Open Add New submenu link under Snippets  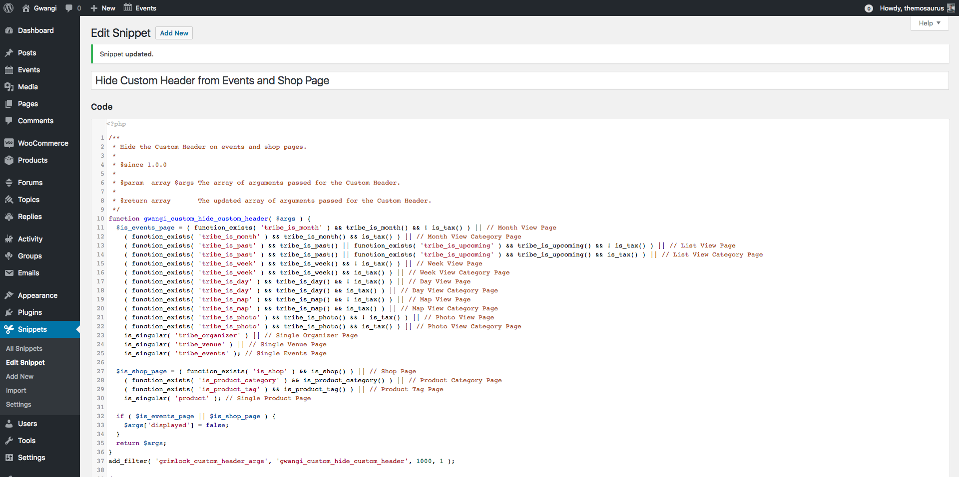(20, 376)
